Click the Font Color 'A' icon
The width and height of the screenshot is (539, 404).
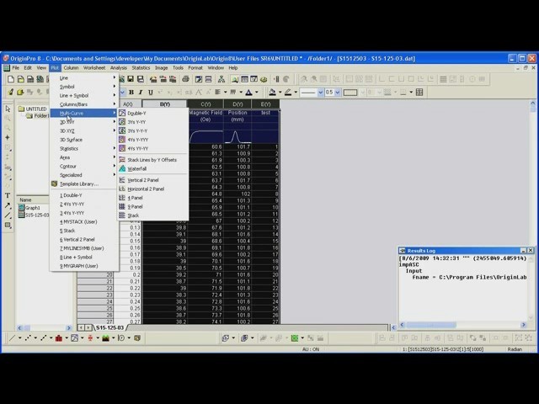(x=249, y=92)
